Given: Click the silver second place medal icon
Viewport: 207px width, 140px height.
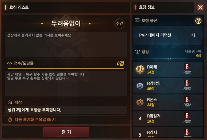Looking at the screenshot, I should click(x=140, y=86).
